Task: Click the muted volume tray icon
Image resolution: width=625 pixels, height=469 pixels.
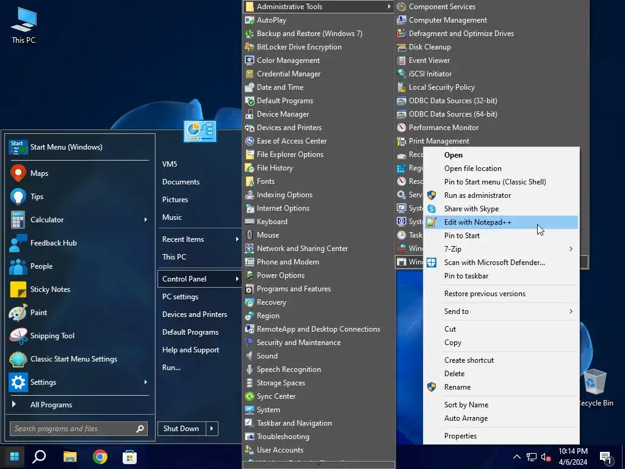Action: pyautogui.click(x=546, y=457)
